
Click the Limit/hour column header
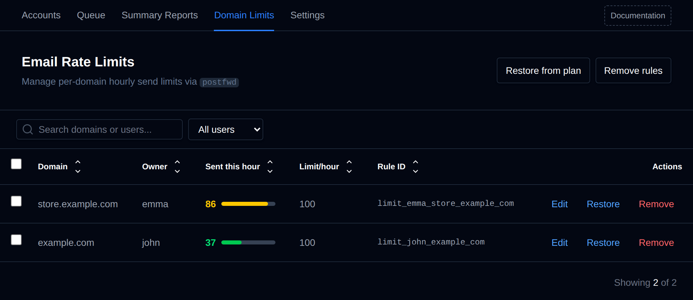(x=319, y=167)
